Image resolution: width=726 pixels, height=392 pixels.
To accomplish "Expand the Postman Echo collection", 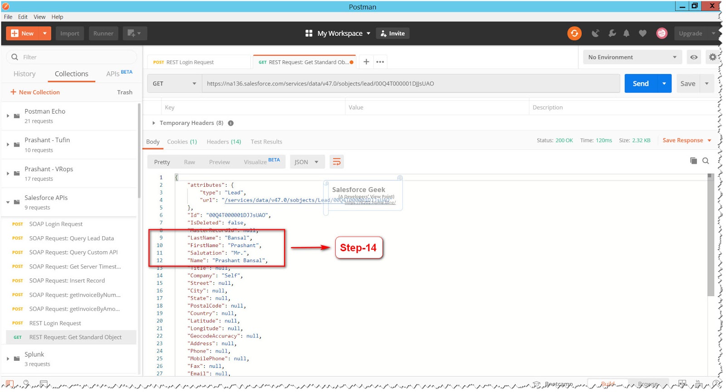I will [x=8, y=116].
